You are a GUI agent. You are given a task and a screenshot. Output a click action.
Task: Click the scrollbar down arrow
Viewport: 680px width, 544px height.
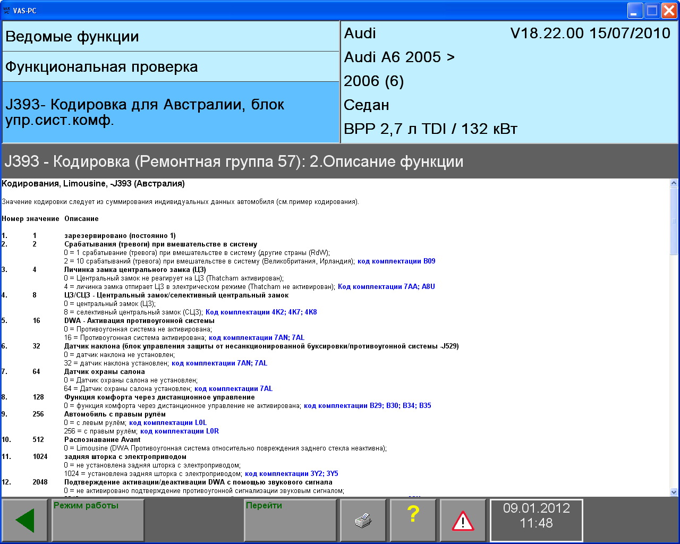(674, 492)
